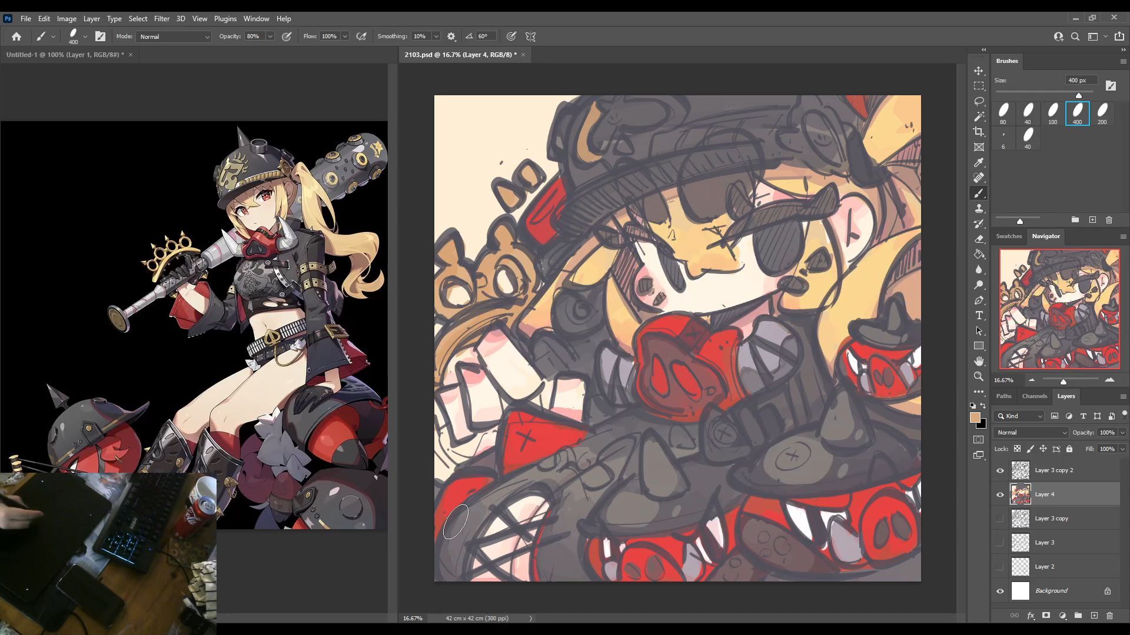Screen dimensions: 1130x635
Task: Select the Frame tool
Action: (x=979, y=147)
